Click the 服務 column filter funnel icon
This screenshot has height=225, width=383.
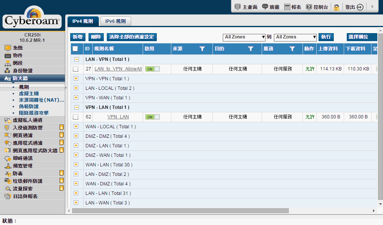(x=292, y=49)
